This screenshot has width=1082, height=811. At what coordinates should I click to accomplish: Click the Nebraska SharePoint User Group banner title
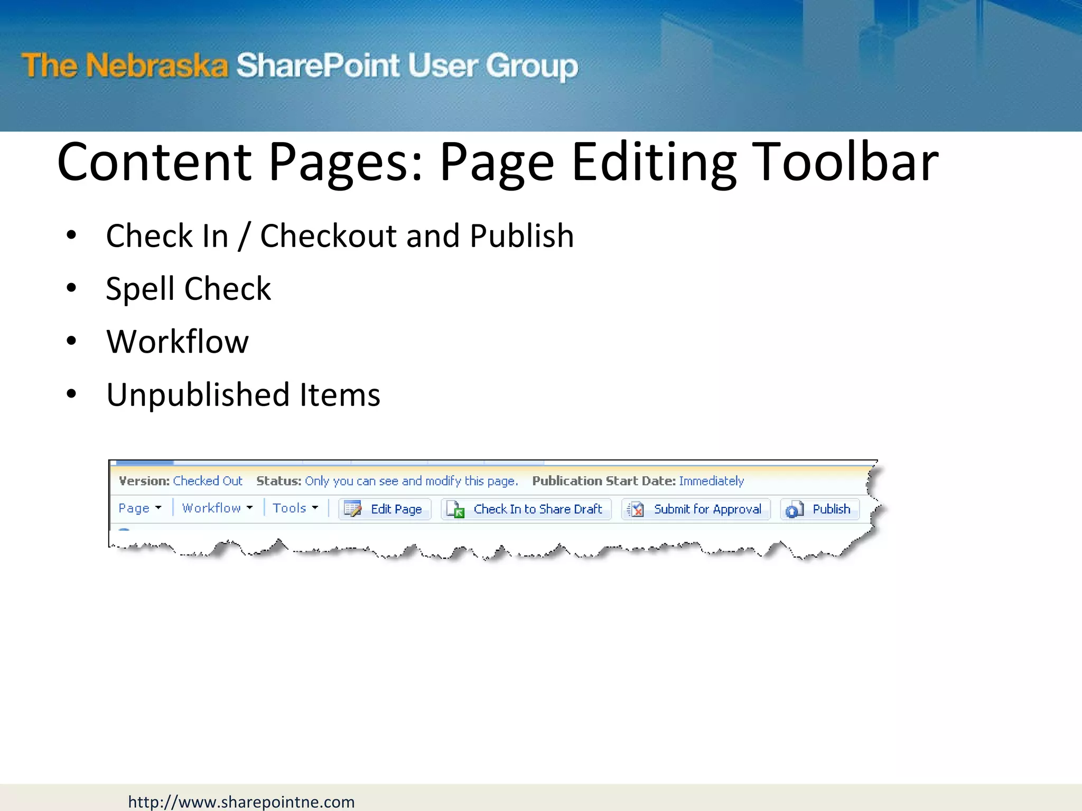300,65
